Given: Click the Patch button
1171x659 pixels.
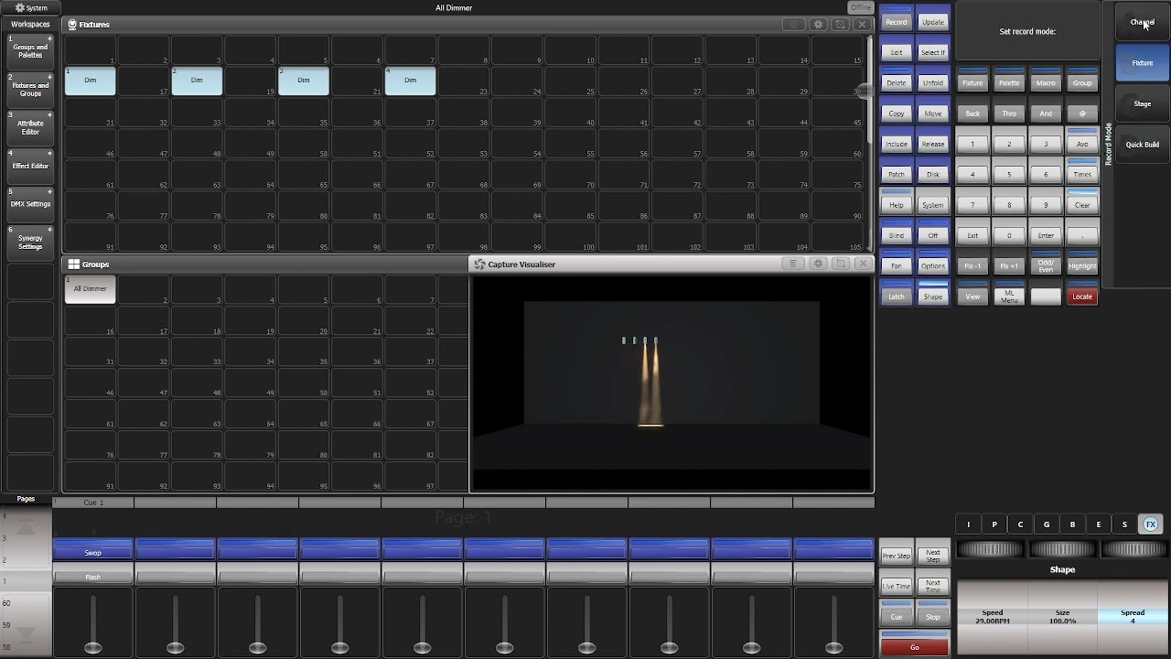Looking at the screenshot, I should click(x=897, y=173).
